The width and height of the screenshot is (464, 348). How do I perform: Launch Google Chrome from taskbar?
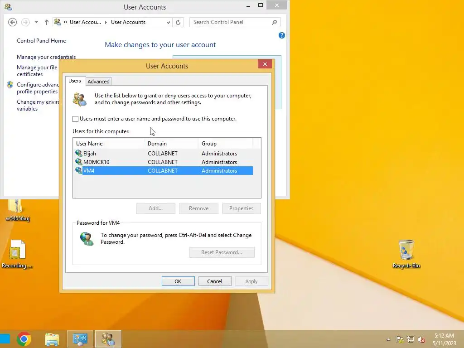pos(24,339)
